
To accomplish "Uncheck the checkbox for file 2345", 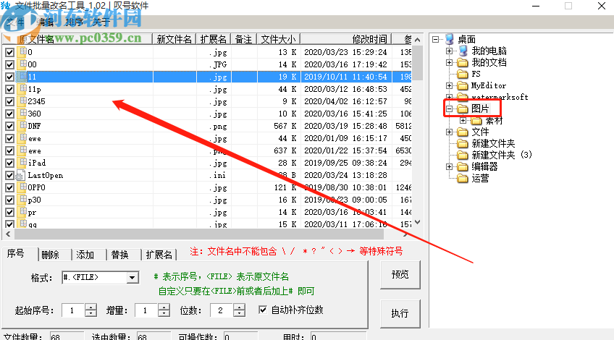I will point(10,101).
